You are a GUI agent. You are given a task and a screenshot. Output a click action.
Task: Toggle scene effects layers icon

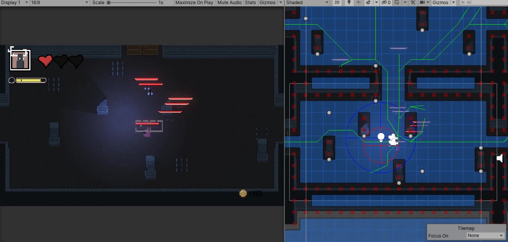point(368,3)
